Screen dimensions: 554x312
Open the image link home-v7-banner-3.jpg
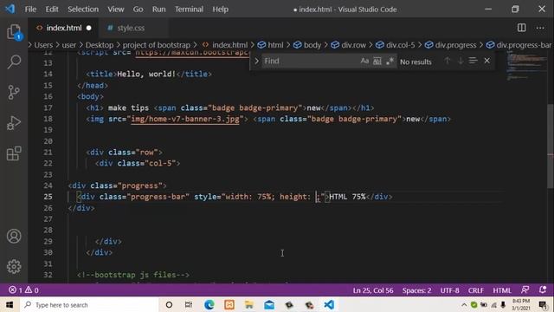tap(185, 119)
